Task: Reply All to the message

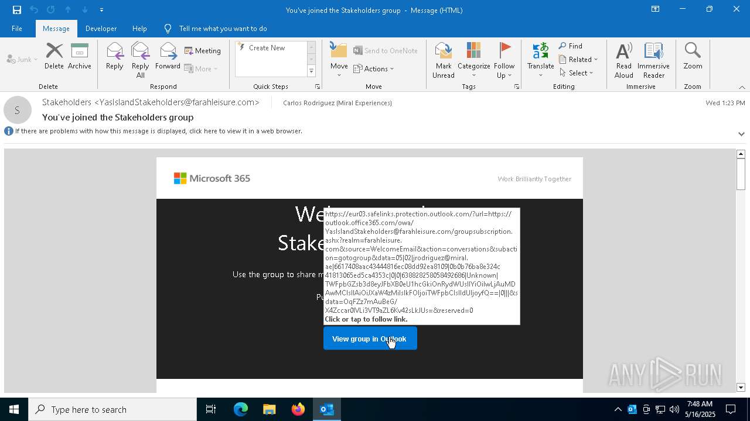Action: pyautogui.click(x=140, y=60)
